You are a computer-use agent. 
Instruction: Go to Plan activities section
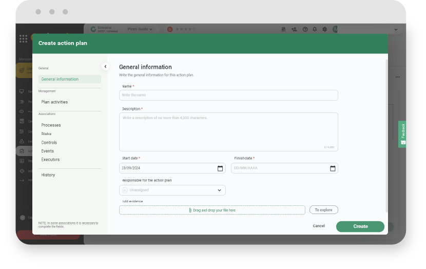coord(54,102)
